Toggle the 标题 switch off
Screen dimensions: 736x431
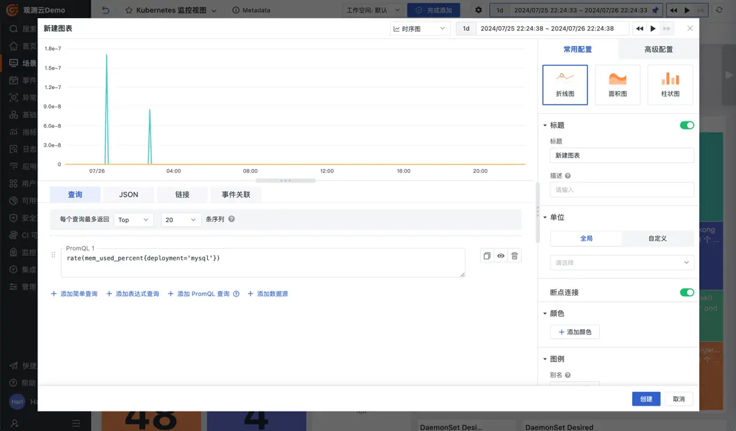[686, 125]
